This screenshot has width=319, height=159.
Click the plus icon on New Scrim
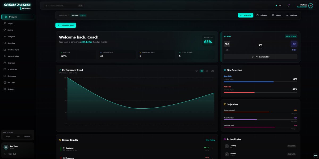pyautogui.click(x=241, y=15)
